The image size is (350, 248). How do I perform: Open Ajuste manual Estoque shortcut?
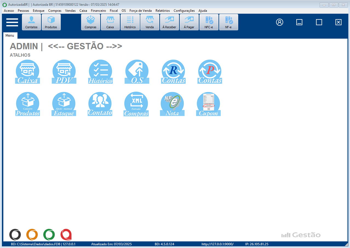[64, 104]
